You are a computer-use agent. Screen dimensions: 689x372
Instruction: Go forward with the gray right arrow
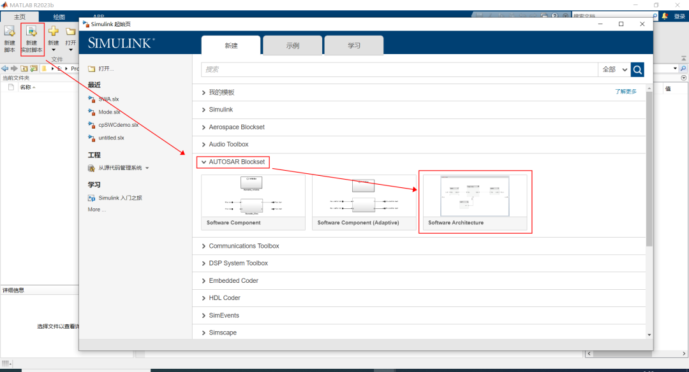[x=14, y=68]
